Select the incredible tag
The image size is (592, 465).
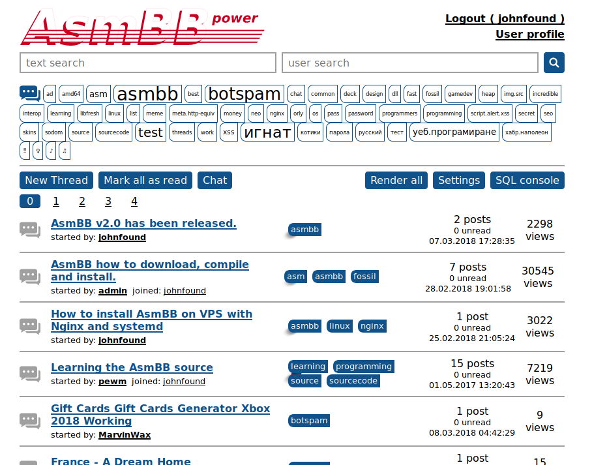point(545,94)
